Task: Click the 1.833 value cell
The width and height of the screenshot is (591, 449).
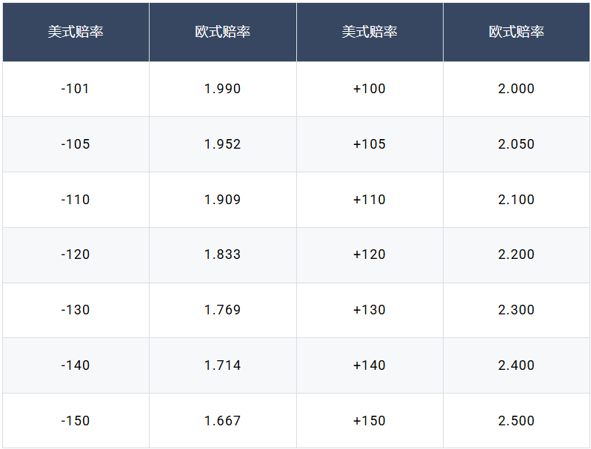Action: [x=223, y=254]
